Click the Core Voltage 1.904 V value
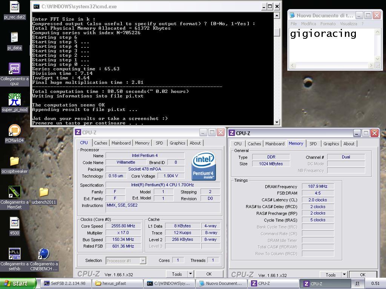This screenshot has height=289, width=386. (x=171, y=176)
